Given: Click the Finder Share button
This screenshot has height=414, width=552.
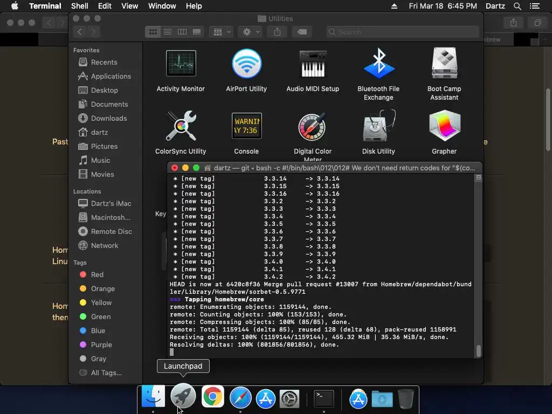Looking at the screenshot, I should (278, 32).
